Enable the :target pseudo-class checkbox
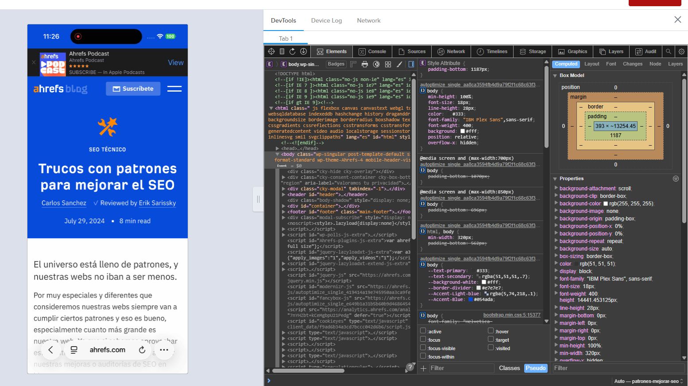This screenshot has height=386, width=688. pos(491,339)
